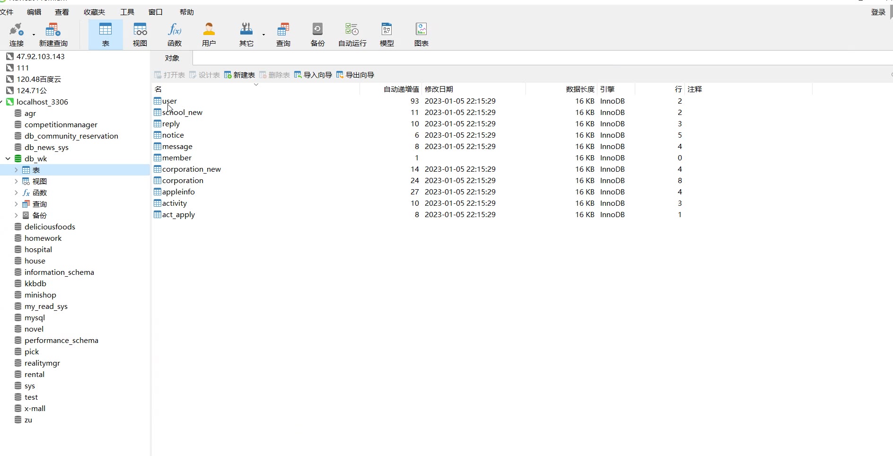Select the 120.48百度云 connection
Viewport: 893px width, 456px height.
pos(39,79)
